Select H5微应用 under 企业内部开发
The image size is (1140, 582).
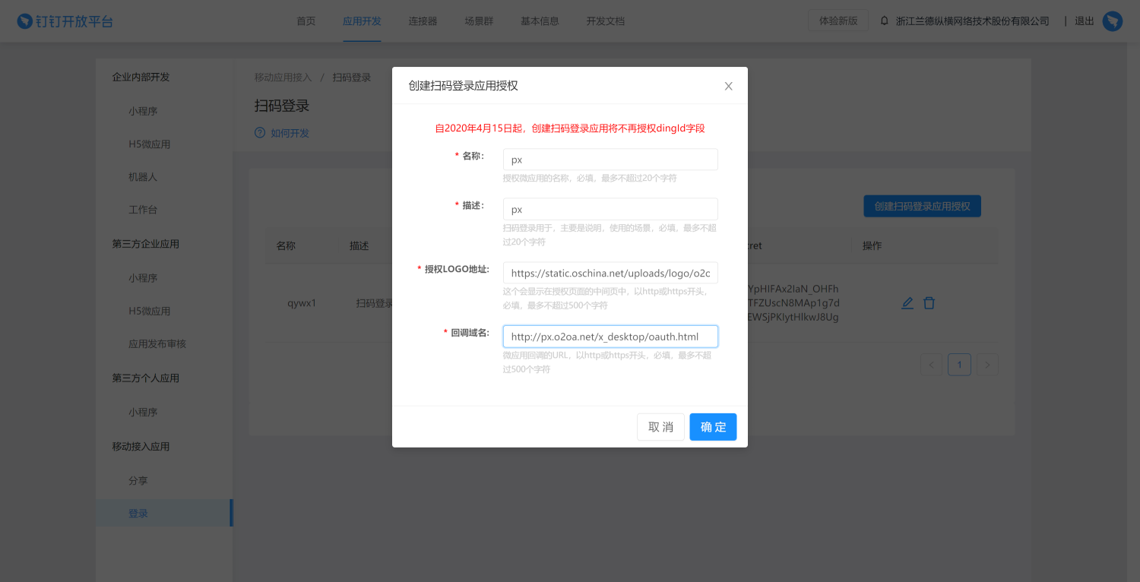click(150, 144)
